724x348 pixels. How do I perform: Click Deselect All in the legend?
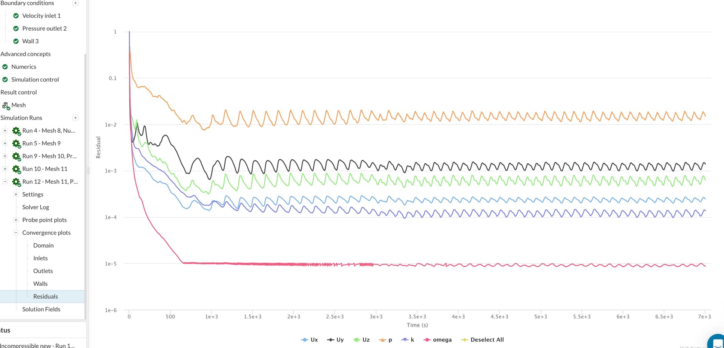point(483,340)
